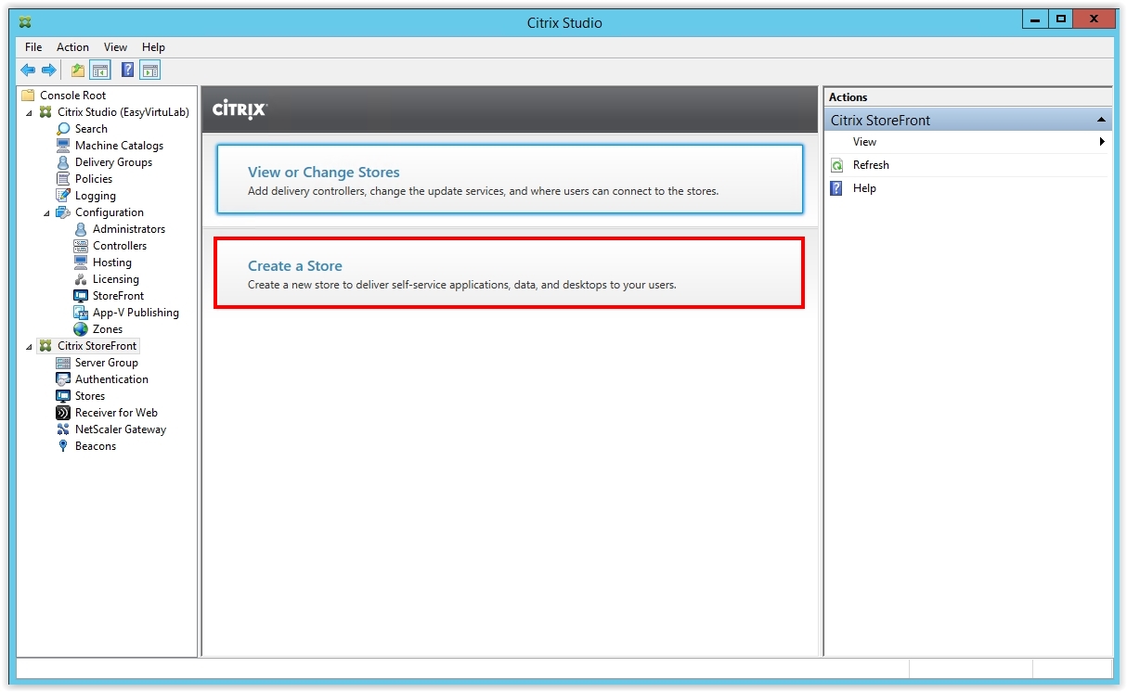Collapse the Citrix Studio (EasyVirtuLab) tree arrow

[29, 112]
